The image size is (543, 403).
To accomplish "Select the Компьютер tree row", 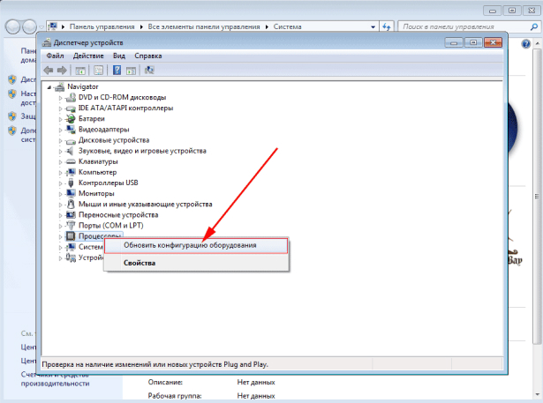I will pos(97,172).
